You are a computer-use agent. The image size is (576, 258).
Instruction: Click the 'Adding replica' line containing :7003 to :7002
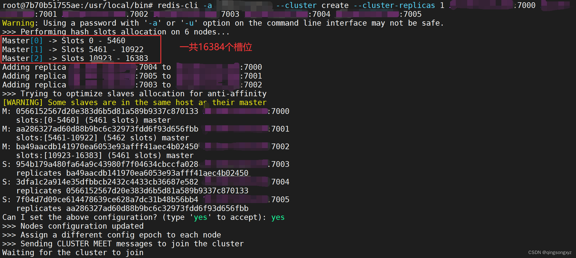click(132, 85)
